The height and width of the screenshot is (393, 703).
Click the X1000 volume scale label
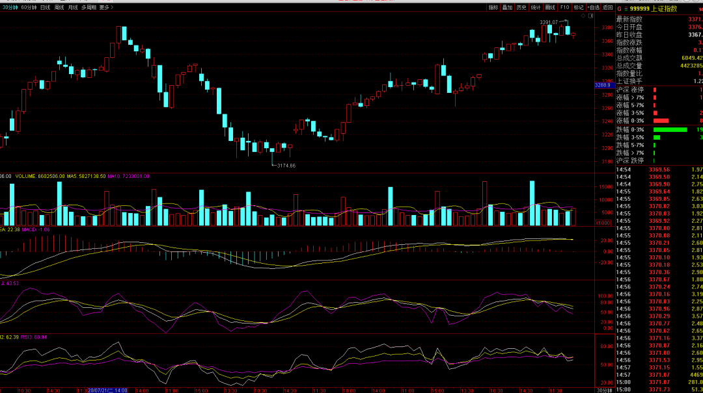click(603, 223)
